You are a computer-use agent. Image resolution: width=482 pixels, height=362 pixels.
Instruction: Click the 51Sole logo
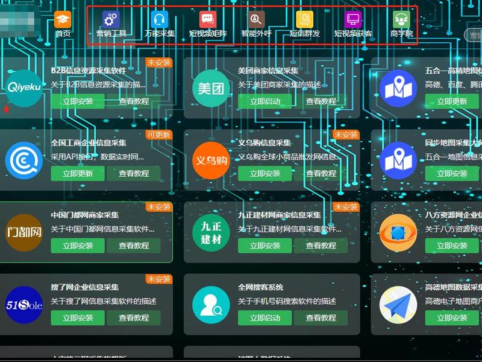(24, 305)
